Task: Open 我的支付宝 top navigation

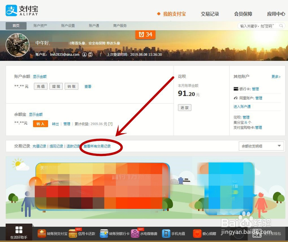Action: [174, 14]
